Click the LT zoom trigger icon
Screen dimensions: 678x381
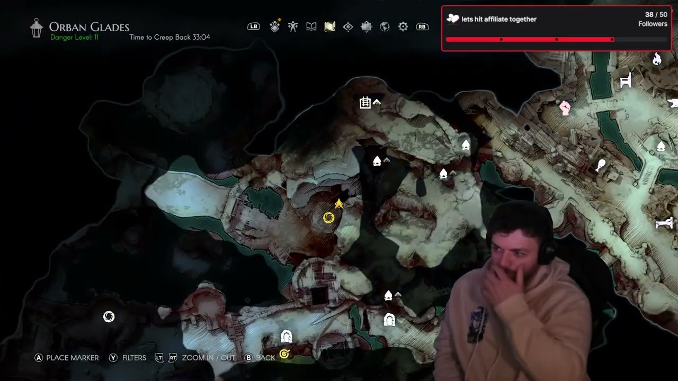[159, 358]
